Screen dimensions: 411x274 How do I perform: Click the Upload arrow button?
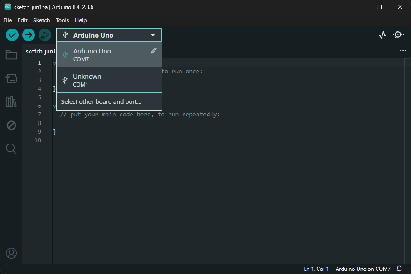[x=29, y=35]
